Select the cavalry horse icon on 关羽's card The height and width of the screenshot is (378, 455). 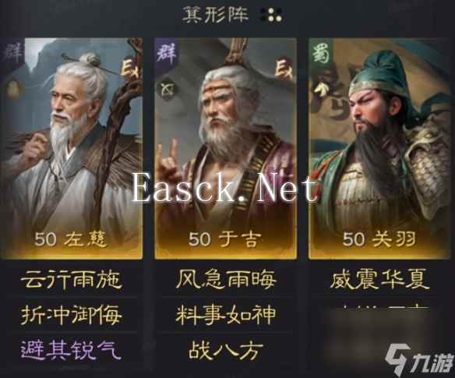coord(320,89)
